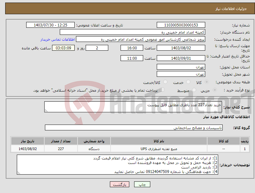
Task: Click the delivery city field تهران
Action: pyautogui.click(x=181, y=74)
